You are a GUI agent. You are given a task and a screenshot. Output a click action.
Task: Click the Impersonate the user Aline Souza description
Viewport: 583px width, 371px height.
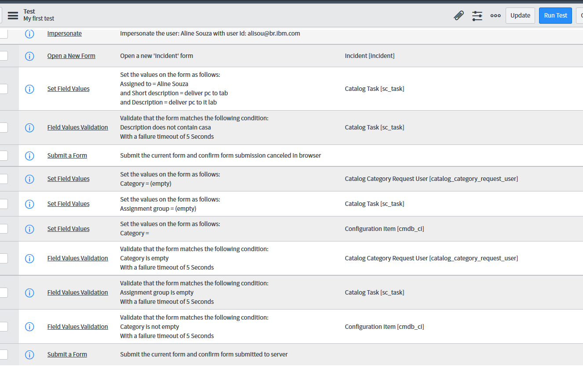210,33
